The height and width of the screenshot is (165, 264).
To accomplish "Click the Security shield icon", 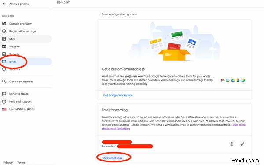I will point(4,69).
